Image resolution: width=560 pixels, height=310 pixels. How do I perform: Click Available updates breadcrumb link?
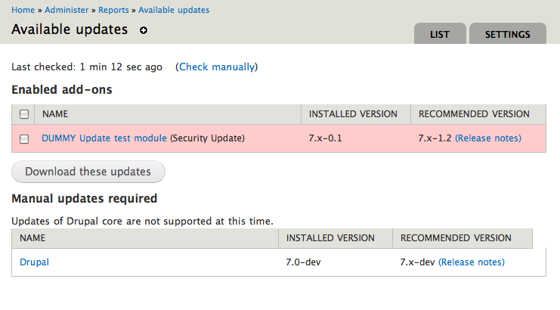pyautogui.click(x=174, y=10)
